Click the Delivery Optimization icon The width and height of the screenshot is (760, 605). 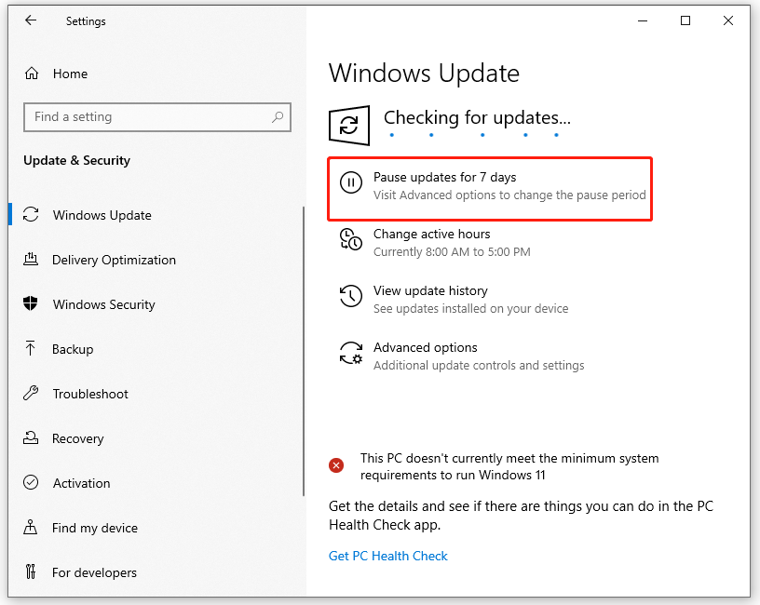[x=33, y=260]
